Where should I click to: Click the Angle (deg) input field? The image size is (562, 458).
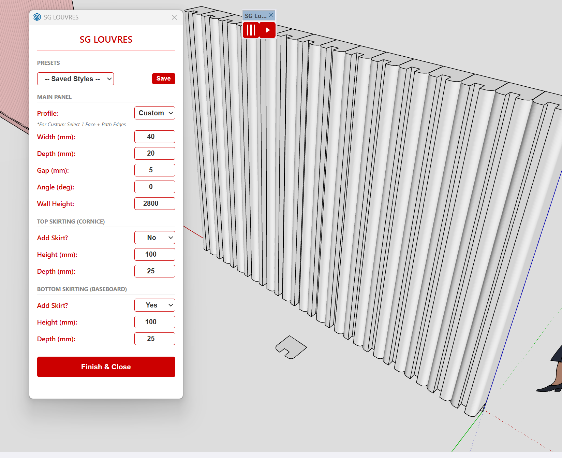155,187
